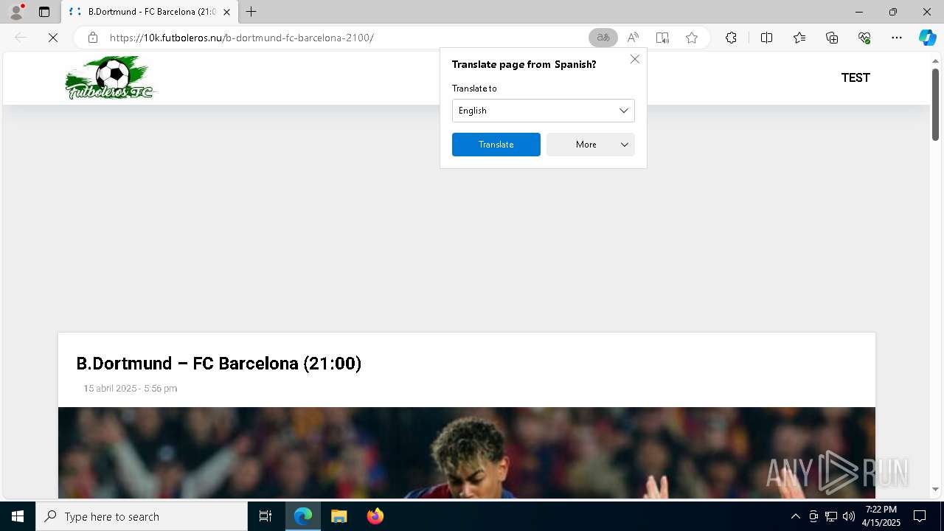Open the Favorites list
The width and height of the screenshot is (944, 531).
pyautogui.click(x=799, y=38)
